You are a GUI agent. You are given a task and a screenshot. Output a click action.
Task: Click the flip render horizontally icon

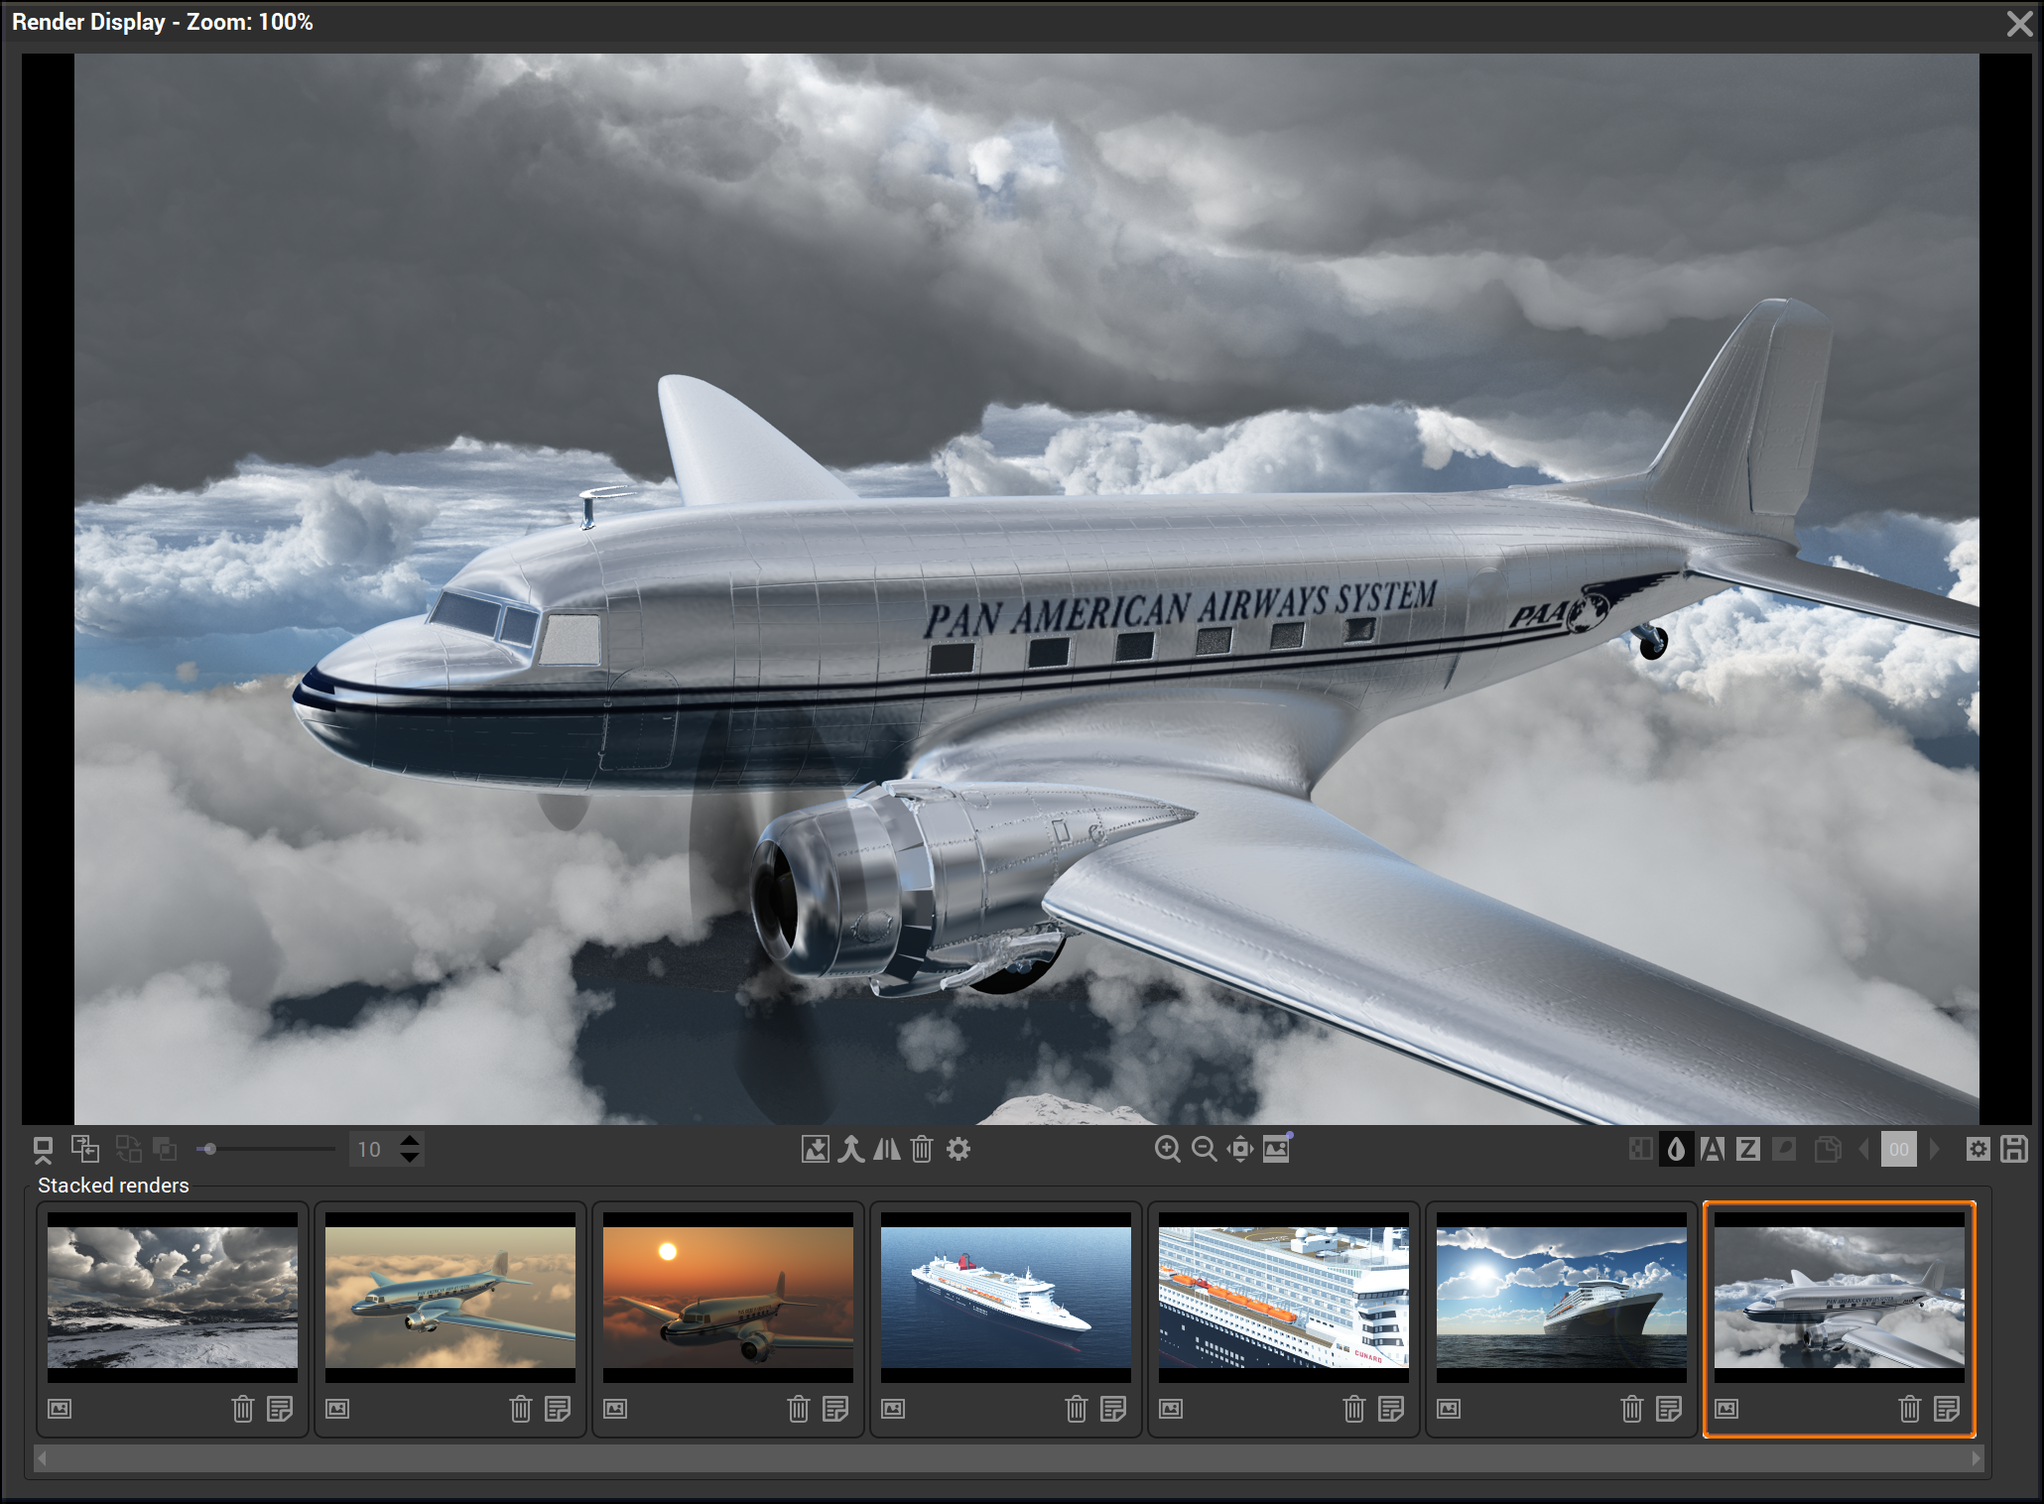[x=886, y=1149]
